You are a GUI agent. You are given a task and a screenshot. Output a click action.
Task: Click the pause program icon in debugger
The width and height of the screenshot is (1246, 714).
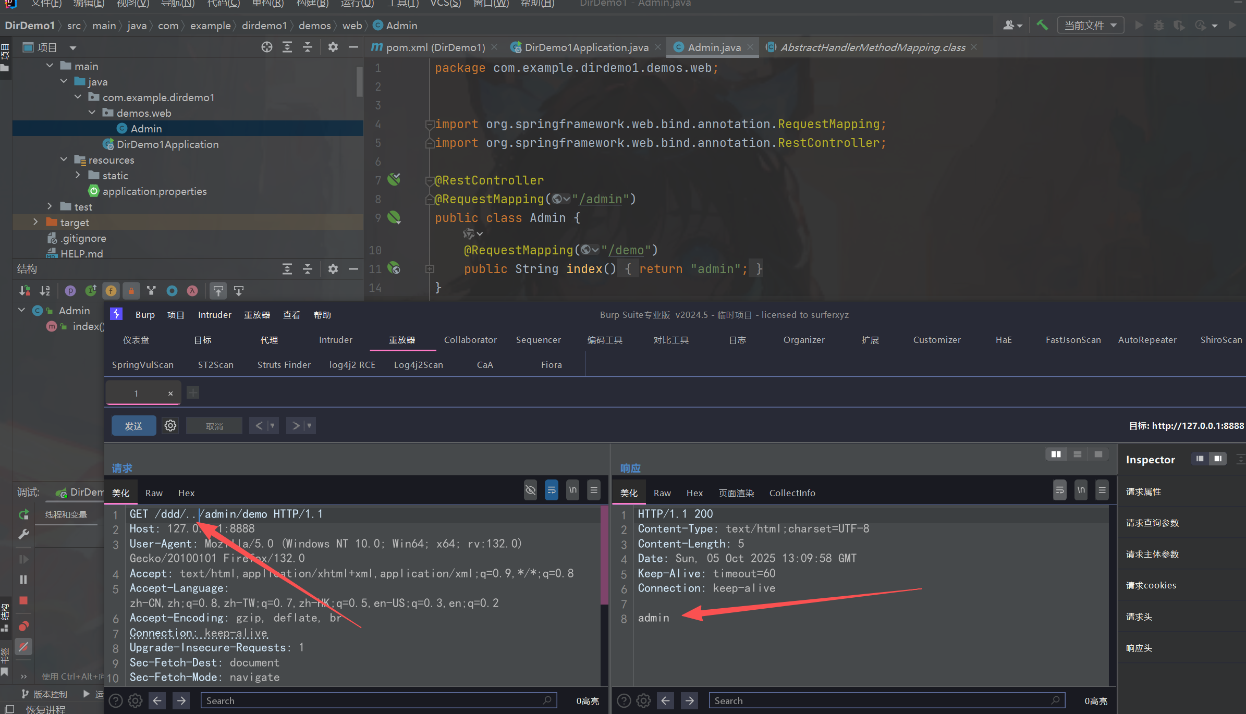23,580
